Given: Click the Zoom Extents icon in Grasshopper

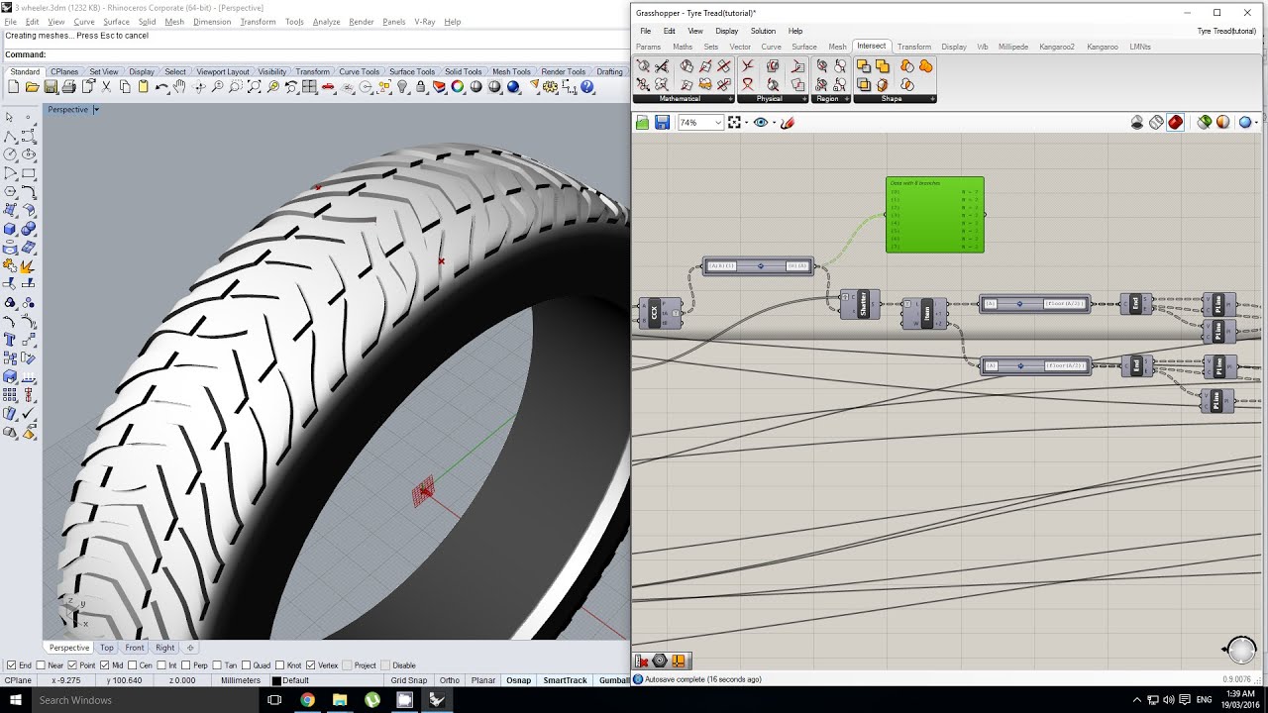Looking at the screenshot, I should coord(734,123).
